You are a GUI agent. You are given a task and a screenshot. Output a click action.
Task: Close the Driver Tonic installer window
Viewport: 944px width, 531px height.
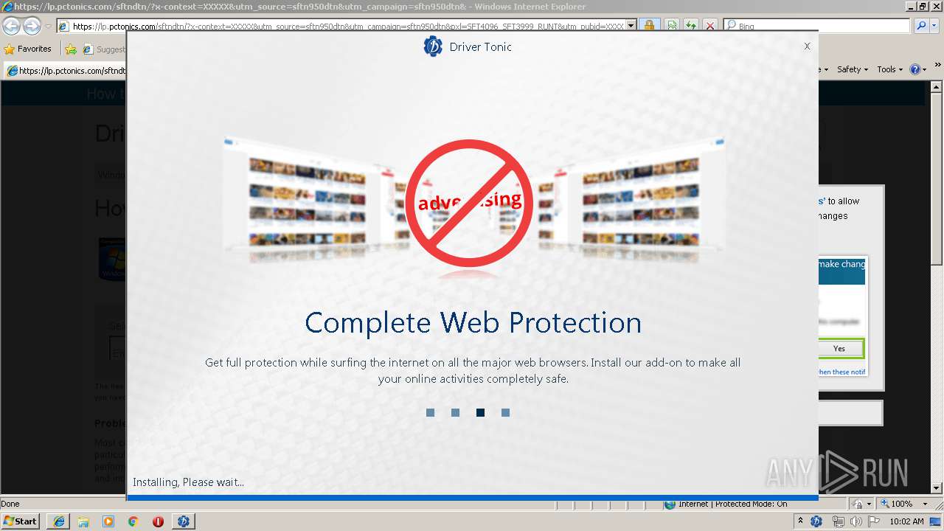coord(807,46)
